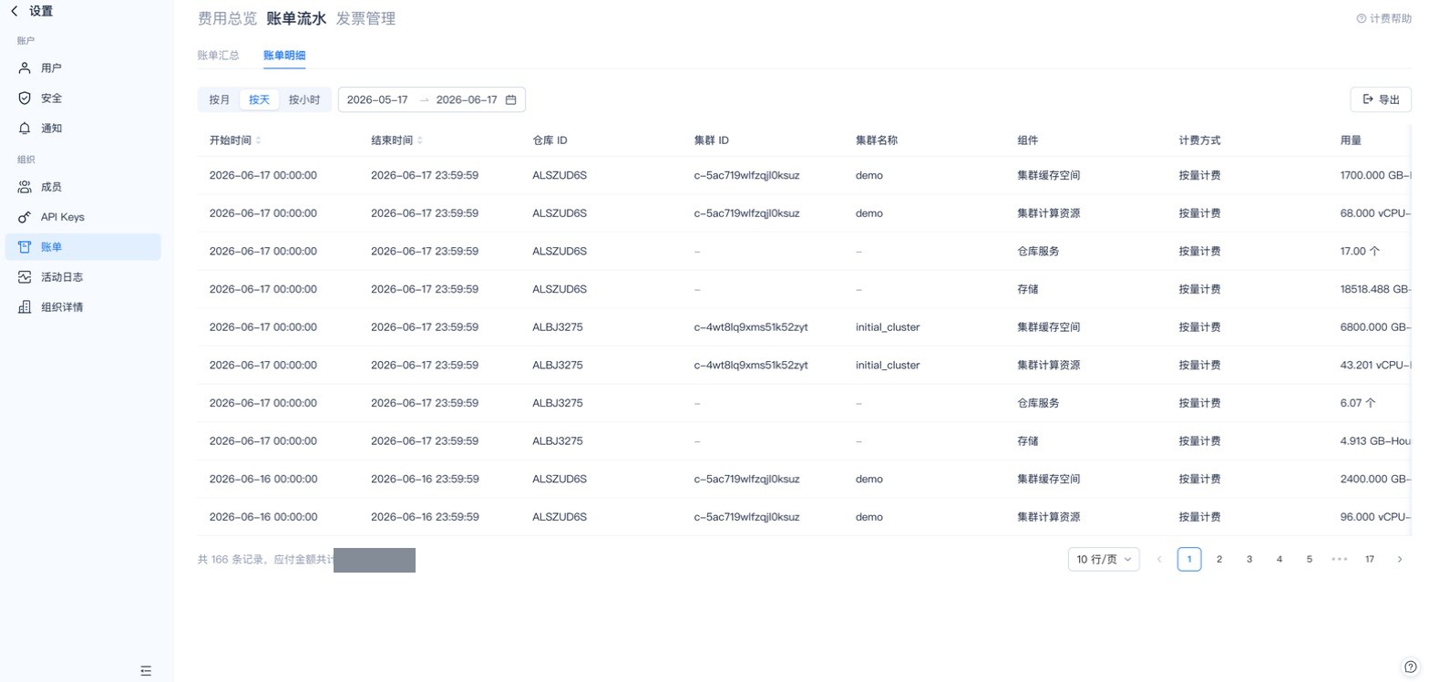The width and height of the screenshot is (1429, 682).
Task: Click the 集群 ID column header
Action: [x=712, y=140]
